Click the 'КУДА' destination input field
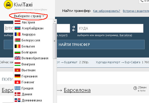This screenshot has height=103, width=149. click(x=110, y=28)
